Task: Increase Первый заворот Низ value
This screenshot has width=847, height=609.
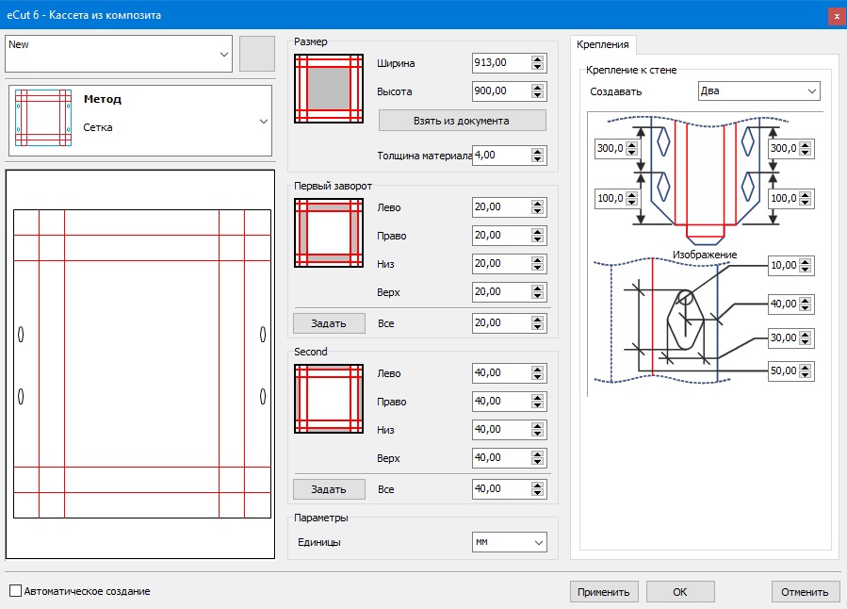Action: click(537, 260)
